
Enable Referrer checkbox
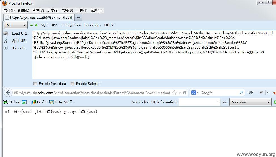click(72, 84)
